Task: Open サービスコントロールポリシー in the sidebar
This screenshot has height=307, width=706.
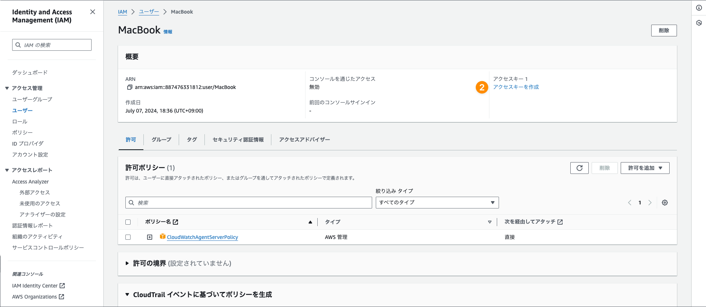Action: click(48, 248)
